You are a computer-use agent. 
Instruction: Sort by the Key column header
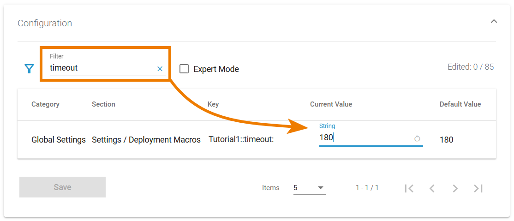click(x=213, y=104)
